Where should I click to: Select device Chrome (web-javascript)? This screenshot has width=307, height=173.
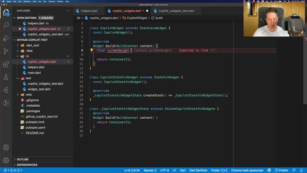click(x=247, y=170)
